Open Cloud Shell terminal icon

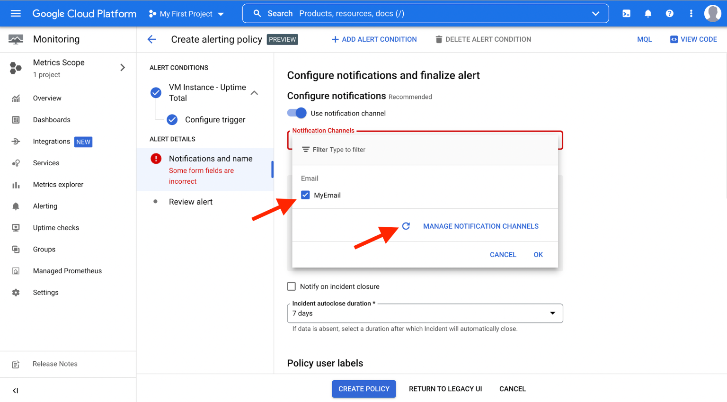click(626, 13)
